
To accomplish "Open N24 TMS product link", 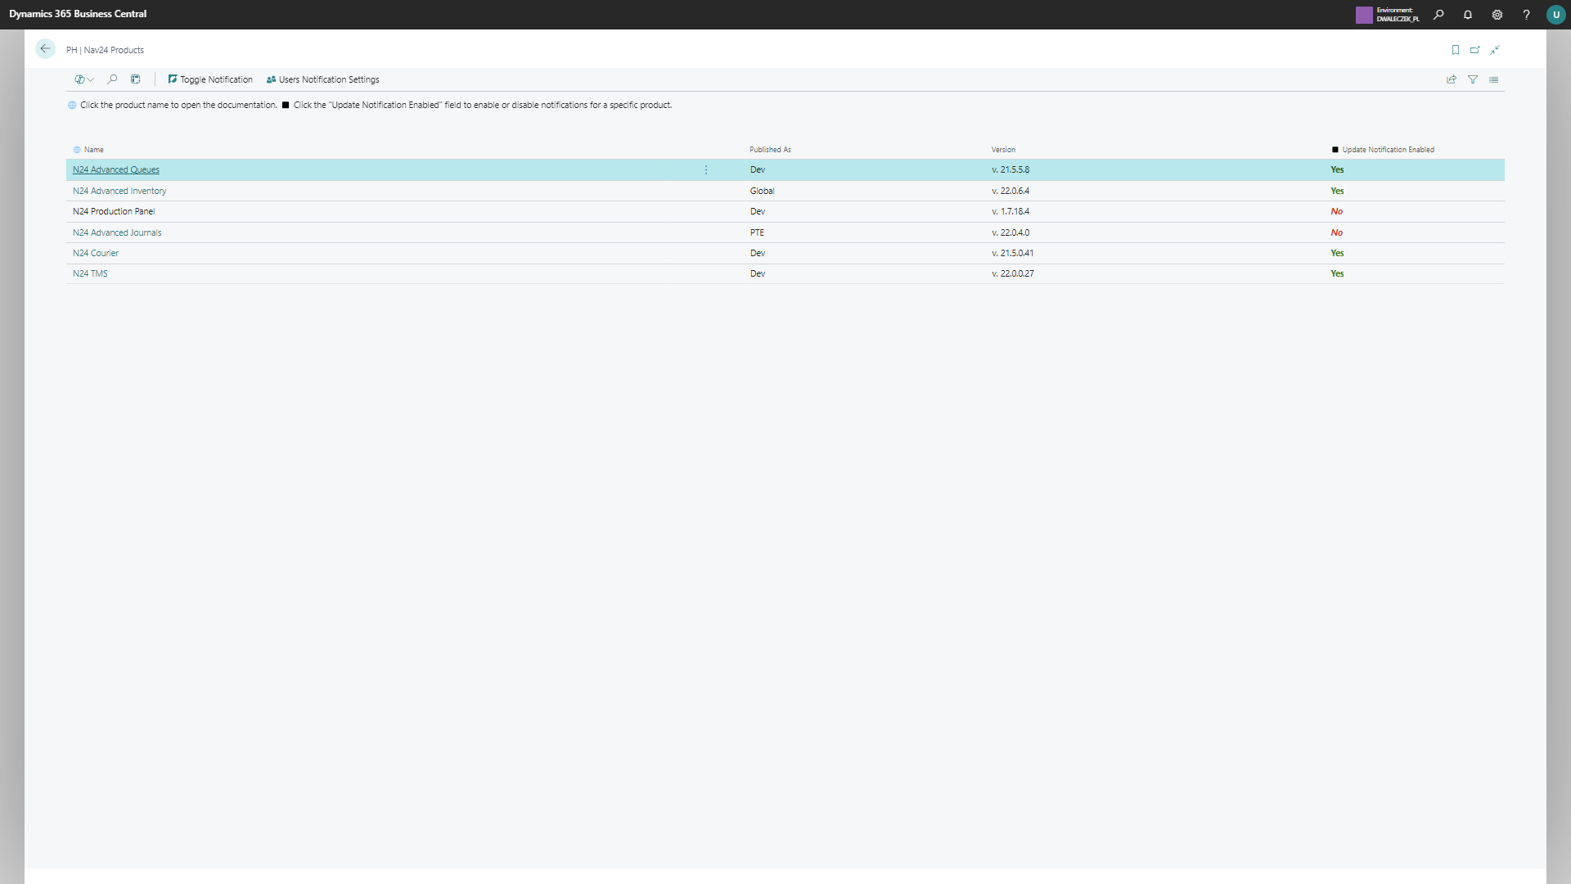I will [90, 273].
